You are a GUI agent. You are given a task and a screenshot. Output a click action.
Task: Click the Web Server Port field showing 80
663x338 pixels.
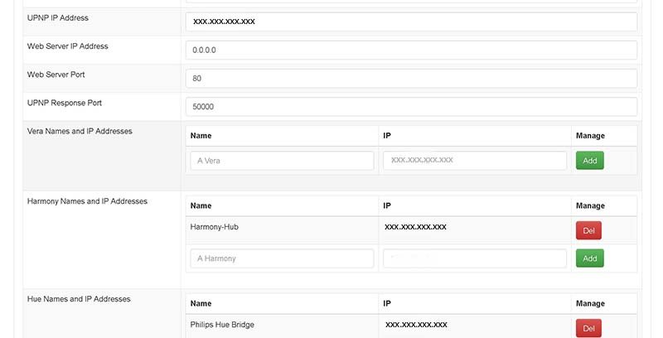[x=411, y=79]
